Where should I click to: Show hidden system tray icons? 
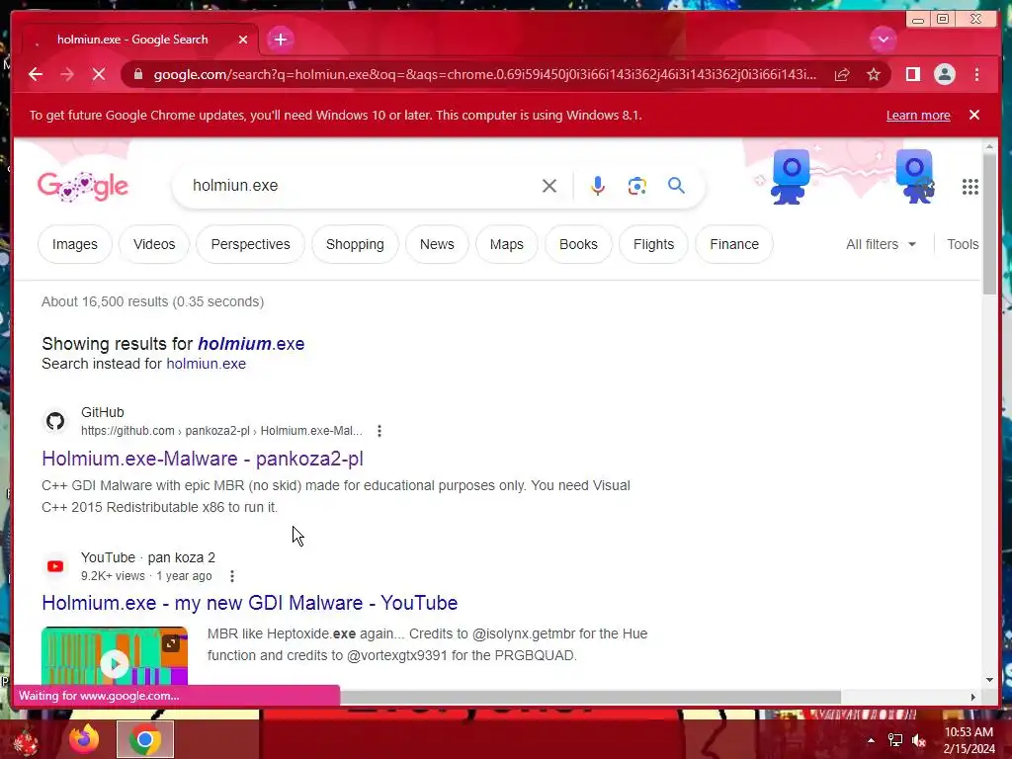pos(871,741)
